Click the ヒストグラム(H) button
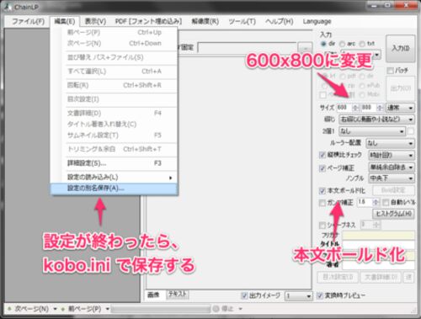421x319 pixels. 393,214
